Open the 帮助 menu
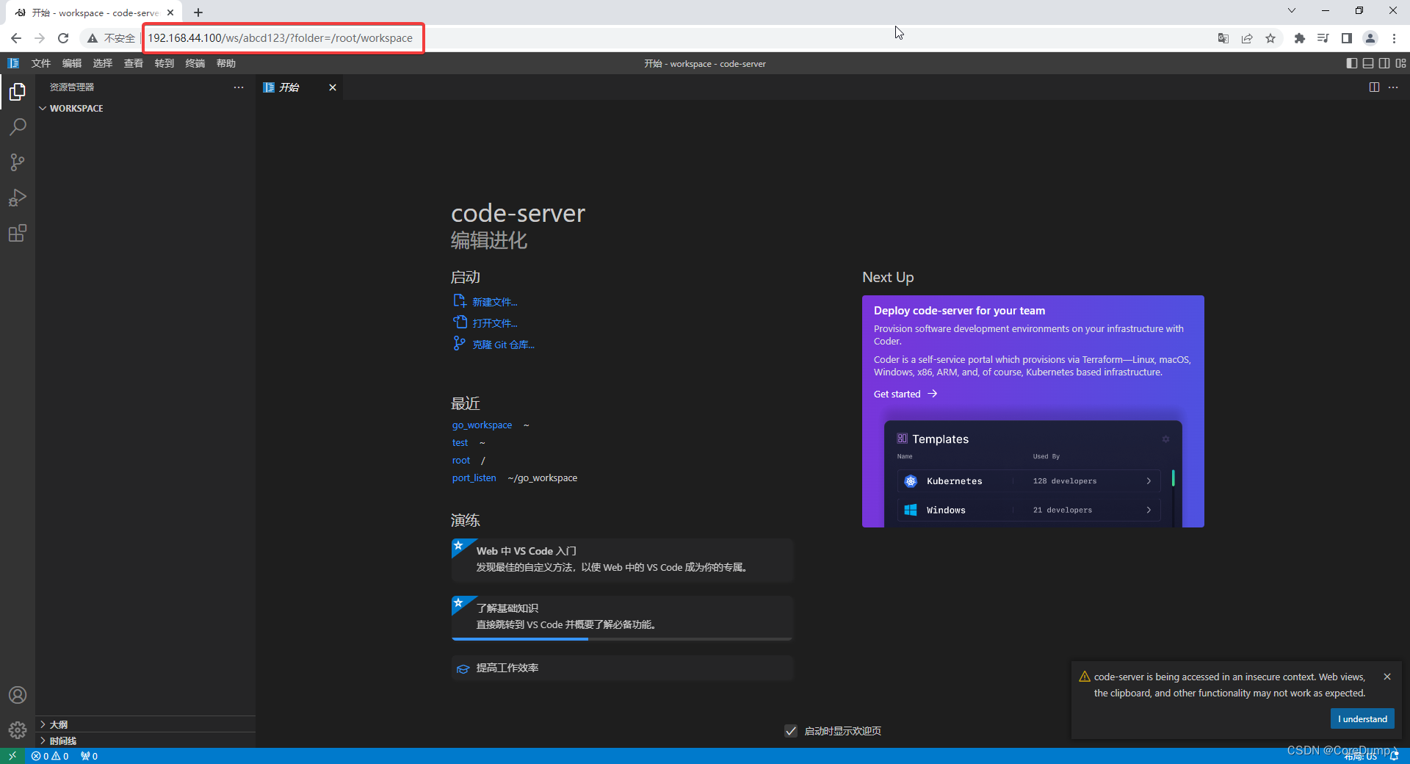Screen dimensions: 1410x764 click(x=226, y=63)
